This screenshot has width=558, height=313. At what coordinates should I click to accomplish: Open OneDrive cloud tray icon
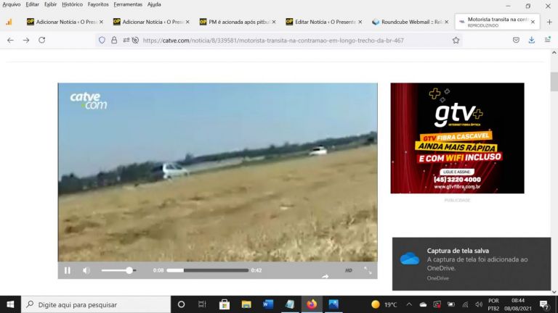pyautogui.click(x=423, y=304)
